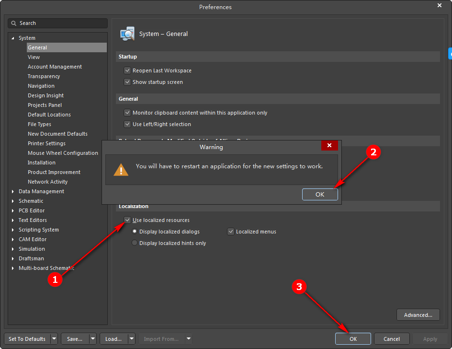The height and width of the screenshot is (349, 452).
Task: Click the Cancel button in Preferences
Action: (392, 338)
